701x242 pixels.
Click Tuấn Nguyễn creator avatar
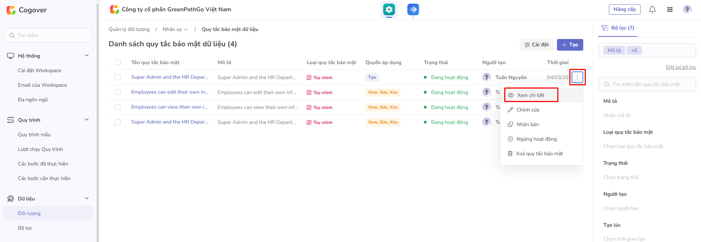click(487, 77)
